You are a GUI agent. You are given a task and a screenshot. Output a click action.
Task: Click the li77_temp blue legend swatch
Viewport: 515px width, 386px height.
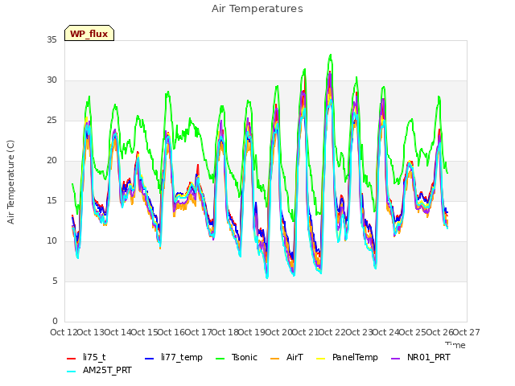pyautogui.click(x=150, y=359)
